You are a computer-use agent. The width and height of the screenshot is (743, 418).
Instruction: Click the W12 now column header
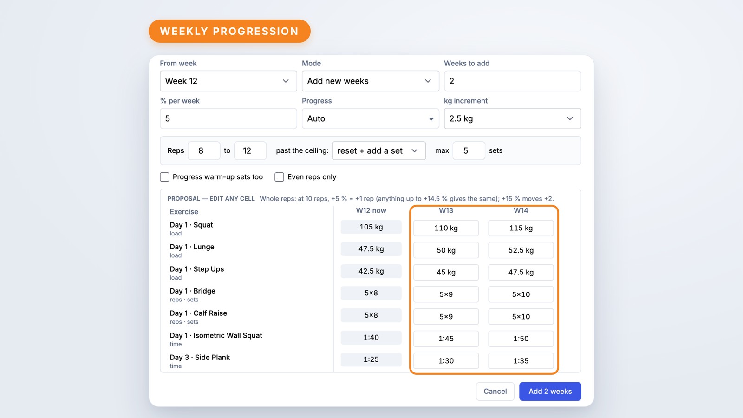click(x=371, y=210)
